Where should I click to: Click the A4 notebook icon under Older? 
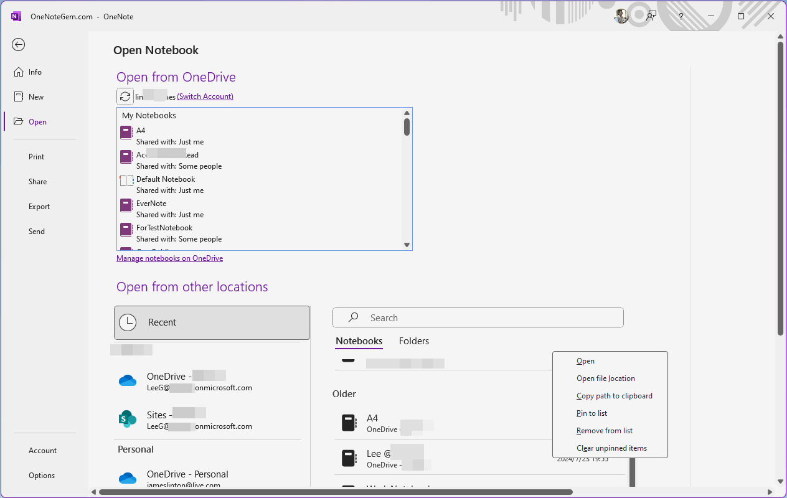coord(349,423)
